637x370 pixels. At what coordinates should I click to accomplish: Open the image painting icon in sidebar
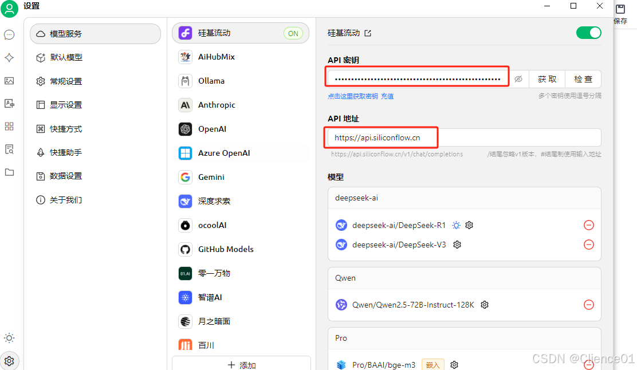9,81
